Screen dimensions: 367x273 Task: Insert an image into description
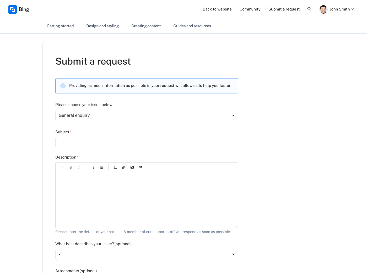[132, 167]
